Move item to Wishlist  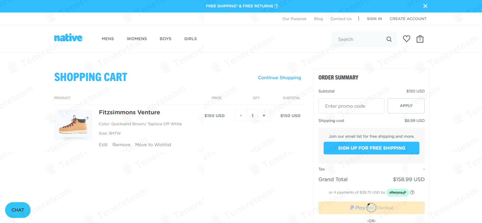(153, 145)
